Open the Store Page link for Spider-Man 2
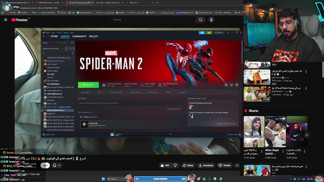This screenshot has width=324, height=182. point(85,92)
